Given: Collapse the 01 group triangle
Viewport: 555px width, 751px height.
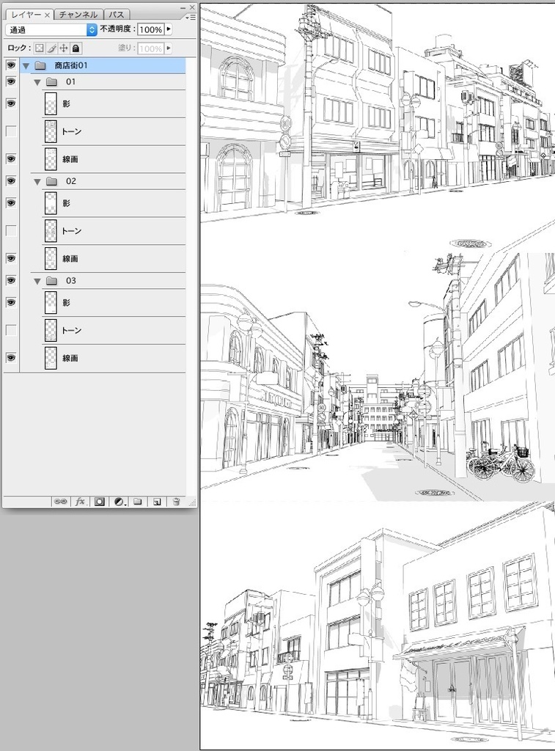Looking at the screenshot, I should 37,82.
